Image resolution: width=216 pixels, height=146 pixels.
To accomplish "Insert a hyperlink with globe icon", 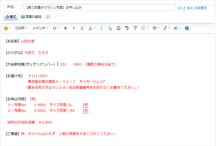I will (187, 28).
